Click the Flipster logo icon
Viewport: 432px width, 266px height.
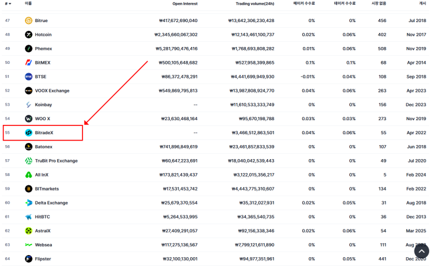click(x=28, y=259)
